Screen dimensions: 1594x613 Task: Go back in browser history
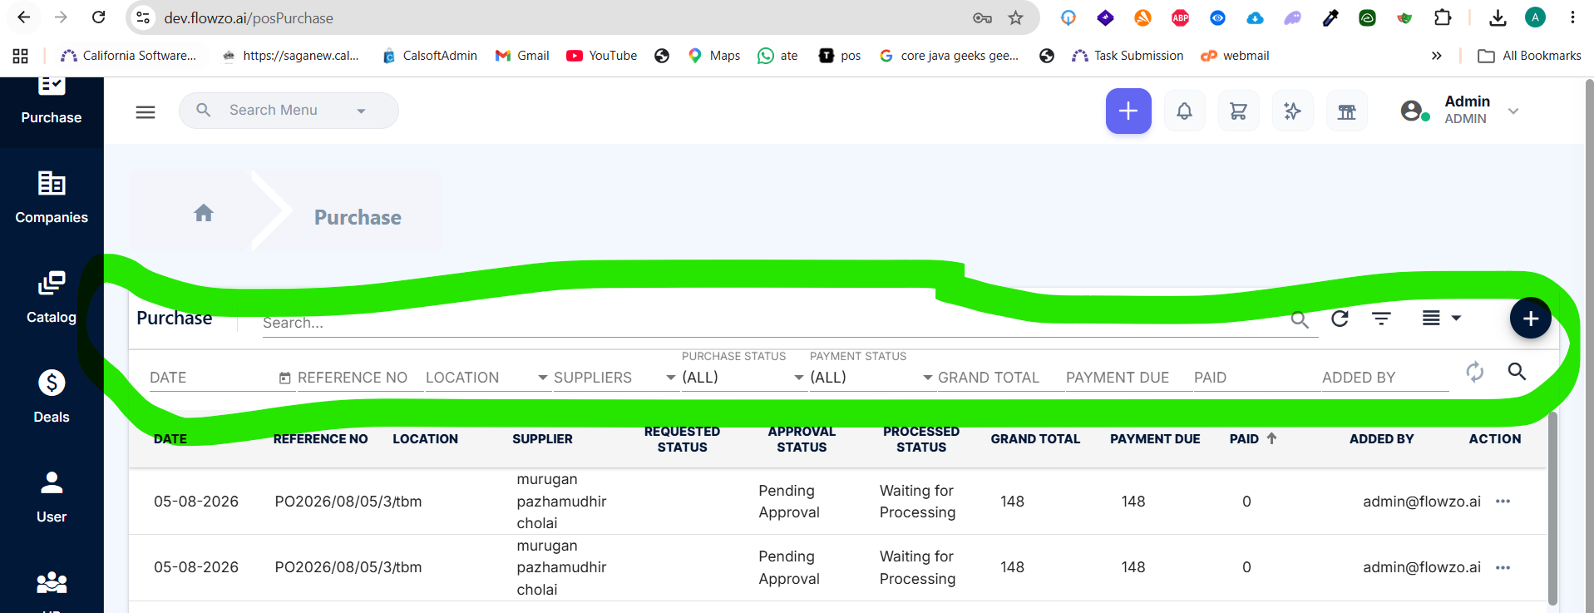coord(24,17)
